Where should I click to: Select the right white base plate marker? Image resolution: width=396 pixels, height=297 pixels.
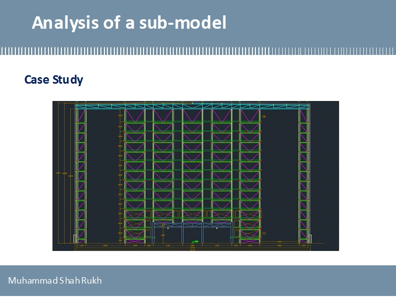coord(310,240)
